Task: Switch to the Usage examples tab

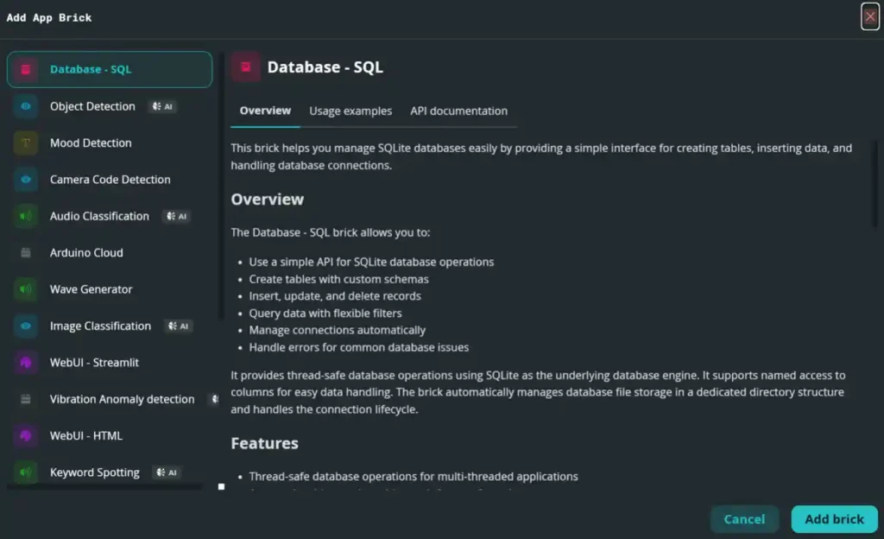Action: [350, 111]
